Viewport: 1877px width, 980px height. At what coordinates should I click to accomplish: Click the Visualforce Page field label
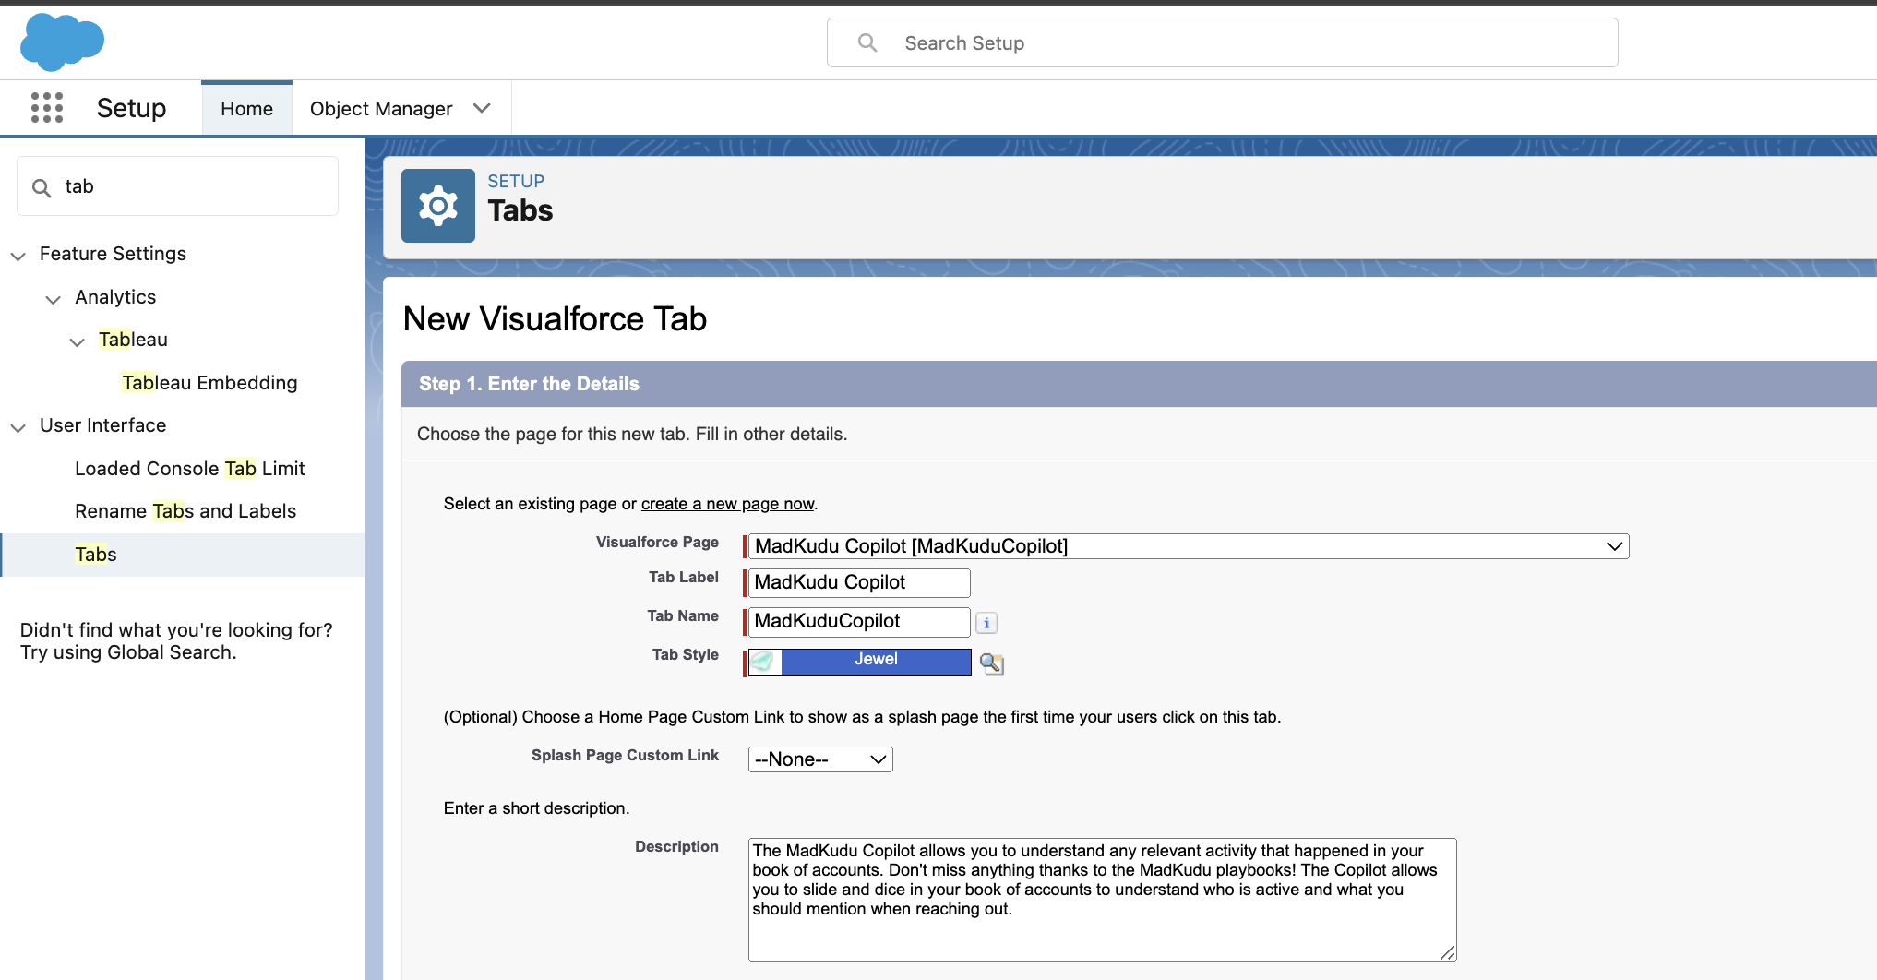tap(657, 542)
